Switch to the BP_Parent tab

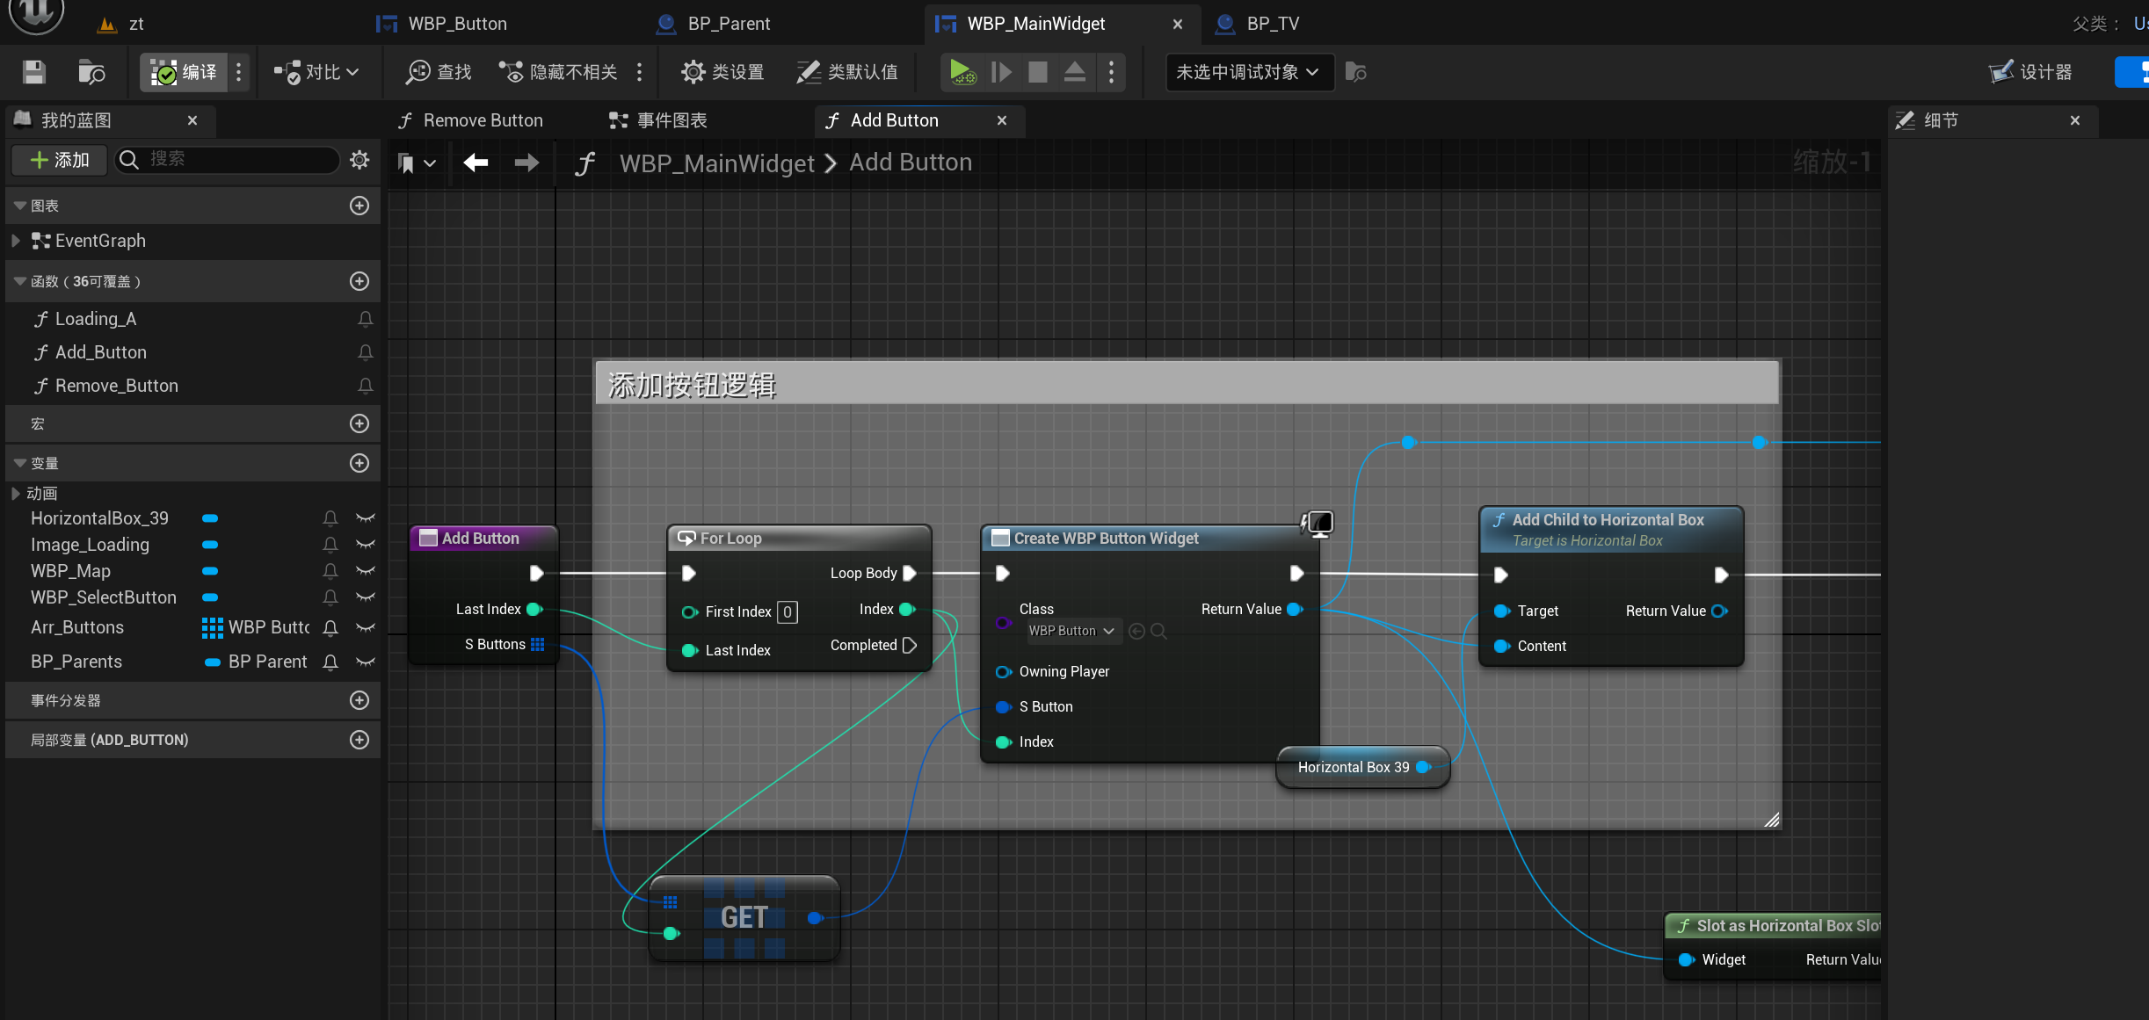point(728,24)
